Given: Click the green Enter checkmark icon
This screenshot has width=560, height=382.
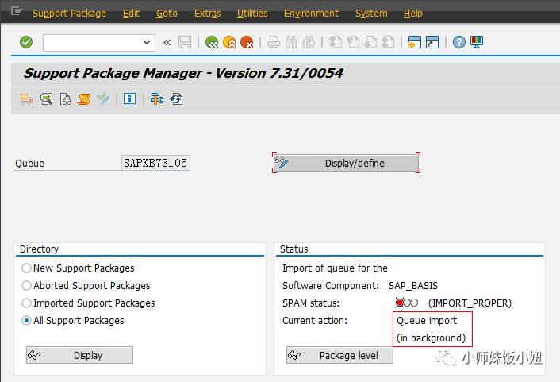Looking at the screenshot, I should click(25, 42).
